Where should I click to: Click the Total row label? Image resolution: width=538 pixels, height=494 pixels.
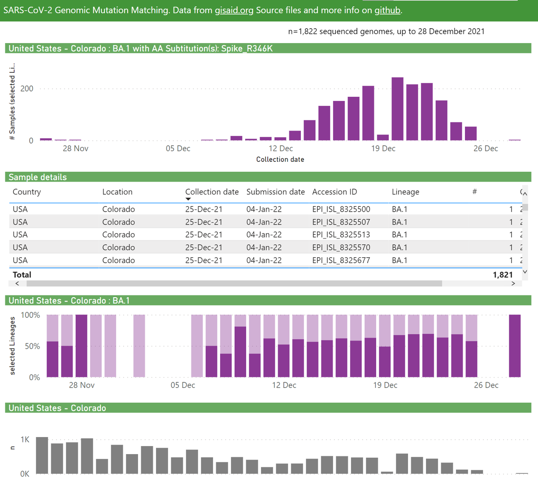coord(22,275)
